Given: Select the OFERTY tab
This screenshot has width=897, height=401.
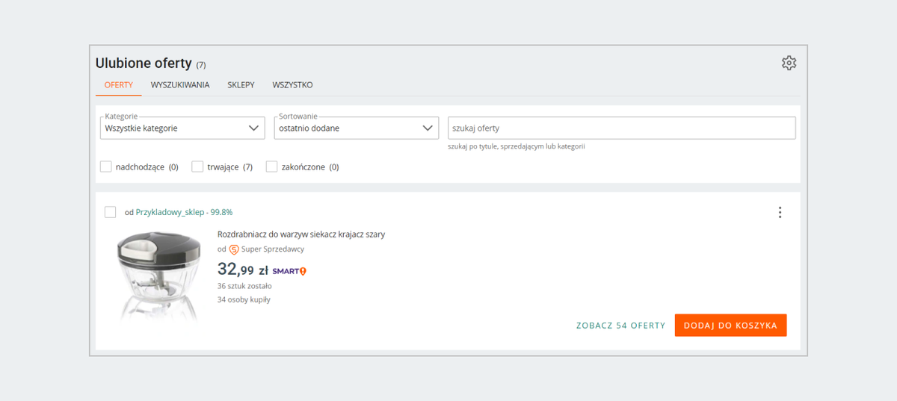Looking at the screenshot, I should [x=118, y=85].
